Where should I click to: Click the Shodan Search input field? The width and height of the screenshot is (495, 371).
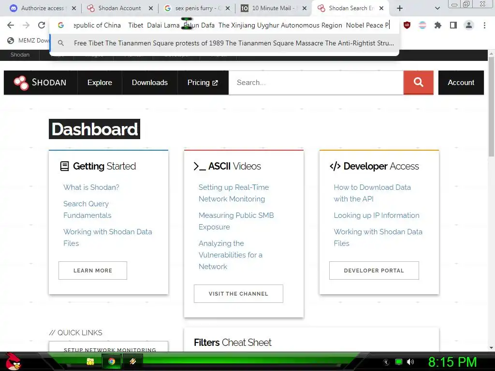click(x=316, y=83)
